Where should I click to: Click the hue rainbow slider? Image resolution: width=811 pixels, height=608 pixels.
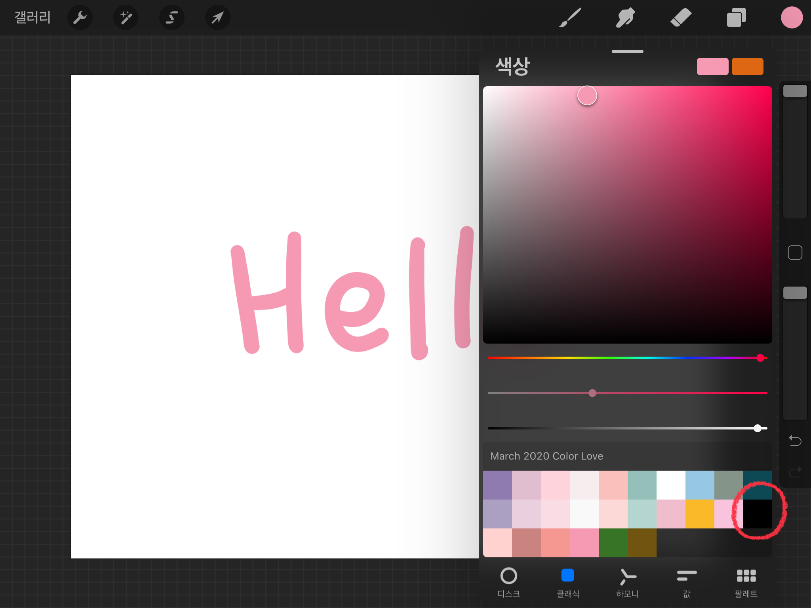627,358
